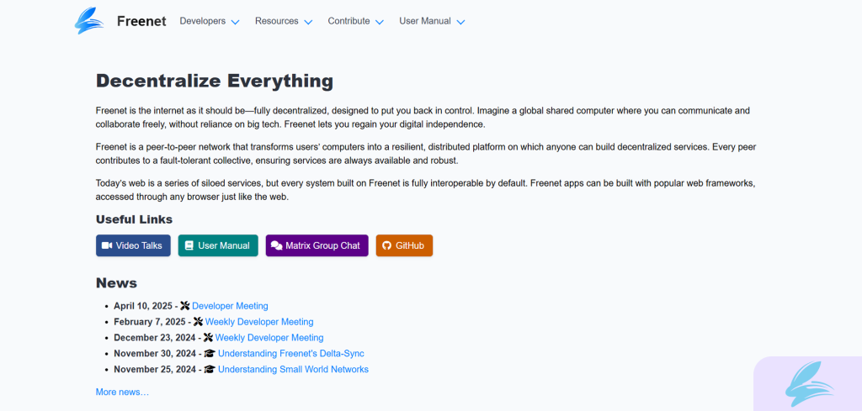Expand the Resources dropdown chevron

308,22
